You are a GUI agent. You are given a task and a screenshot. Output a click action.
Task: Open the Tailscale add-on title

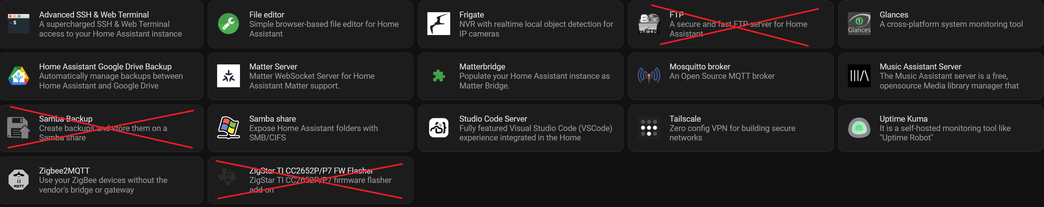tap(685, 119)
